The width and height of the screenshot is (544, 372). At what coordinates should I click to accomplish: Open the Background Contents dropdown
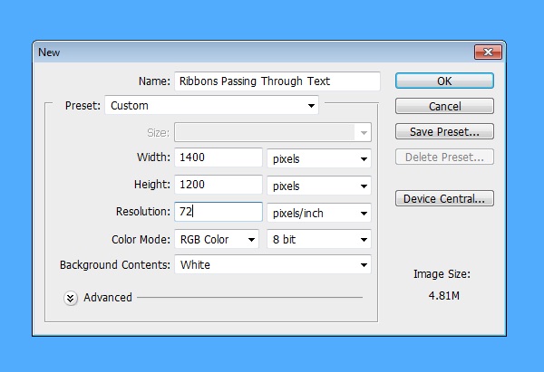coord(272,265)
